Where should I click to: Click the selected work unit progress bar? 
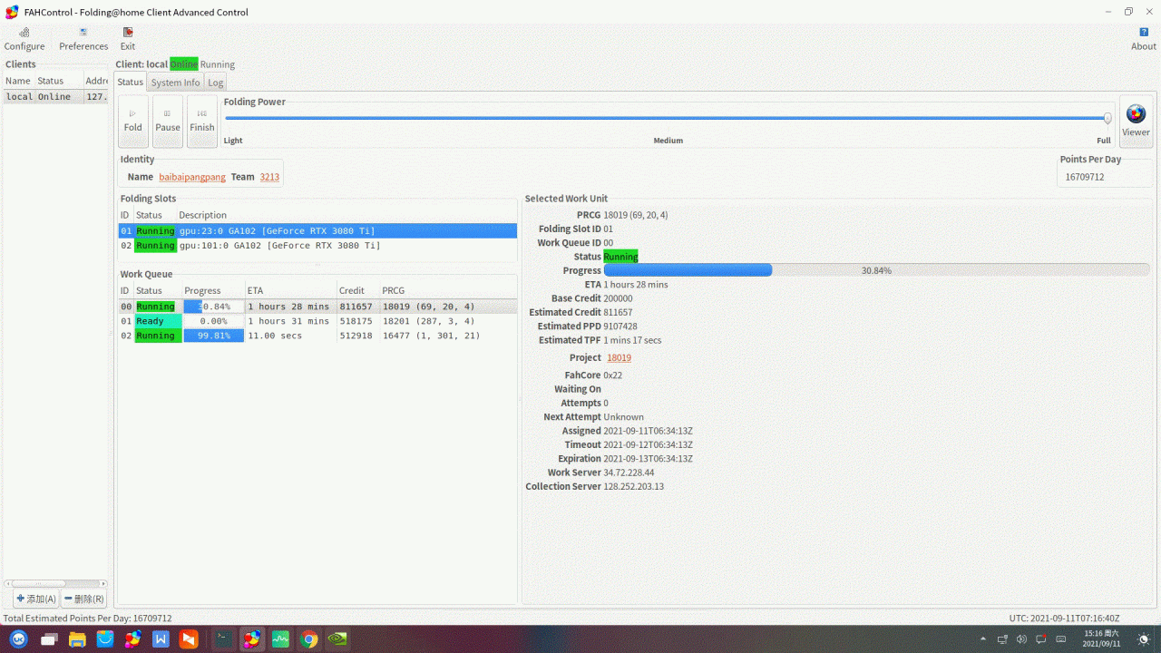[x=876, y=270]
